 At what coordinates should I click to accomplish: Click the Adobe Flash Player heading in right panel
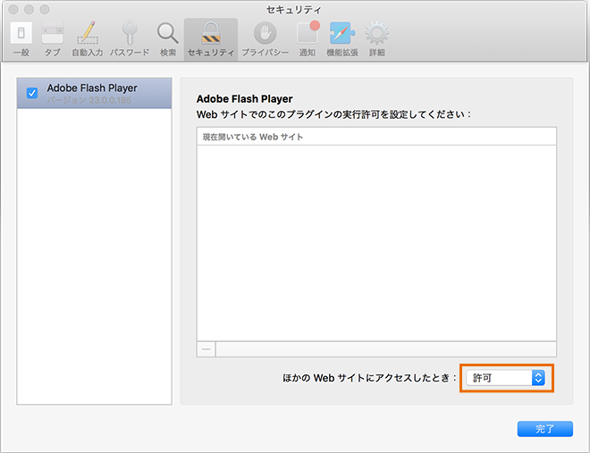point(245,99)
